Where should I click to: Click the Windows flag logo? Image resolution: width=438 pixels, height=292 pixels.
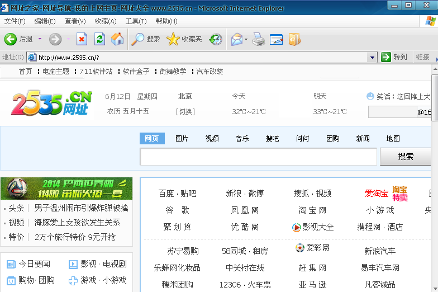tap(430, 21)
